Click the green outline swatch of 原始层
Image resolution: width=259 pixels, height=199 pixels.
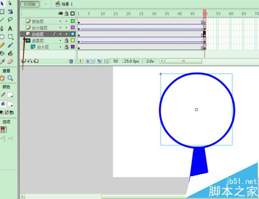pos(73,21)
